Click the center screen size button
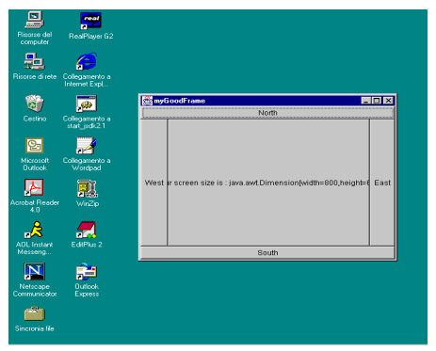 [268, 183]
